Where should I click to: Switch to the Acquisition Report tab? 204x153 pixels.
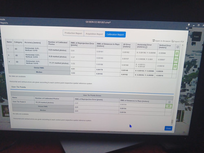point(94,34)
